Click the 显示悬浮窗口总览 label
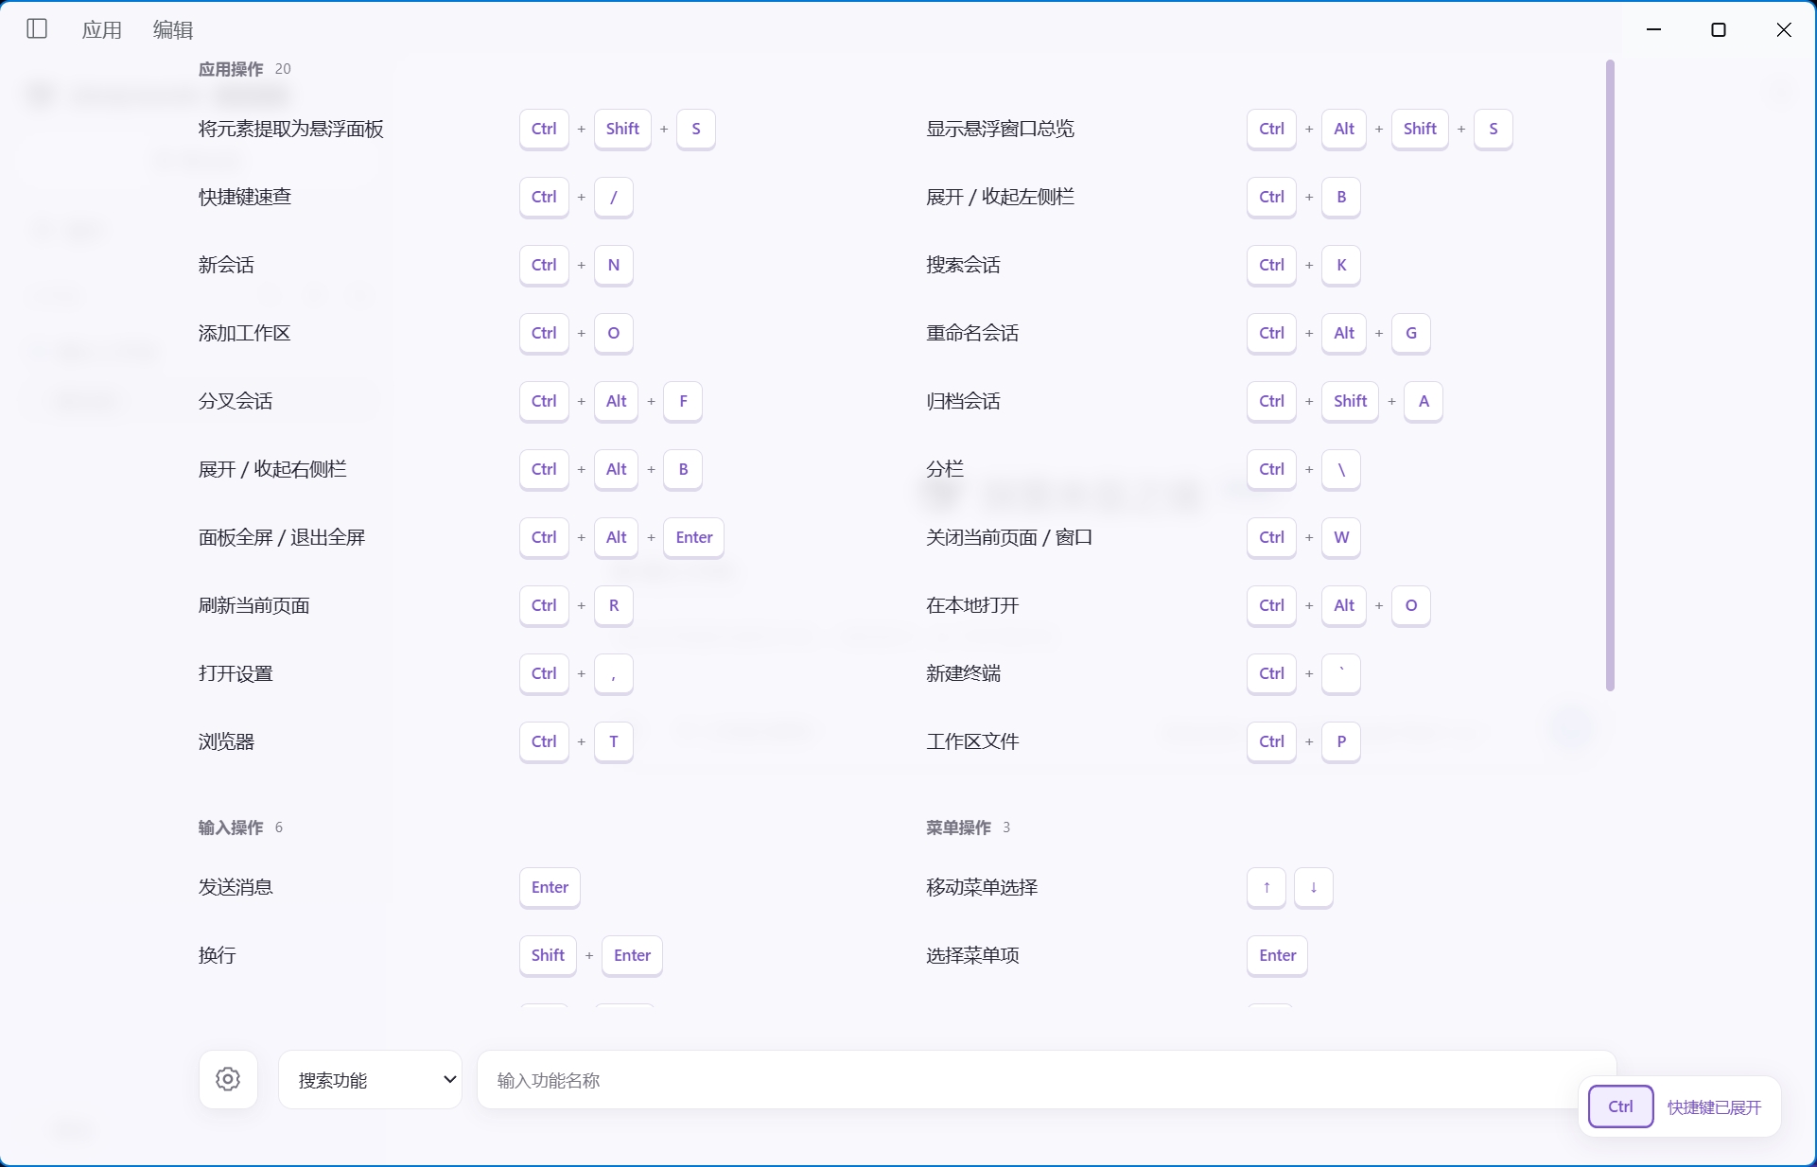The width and height of the screenshot is (1817, 1167). pyautogui.click(x=1001, y=129)
